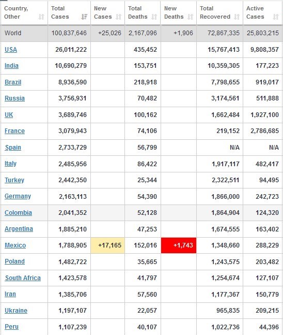
Task: Open the South Africa link
Action: coord(23,278)
